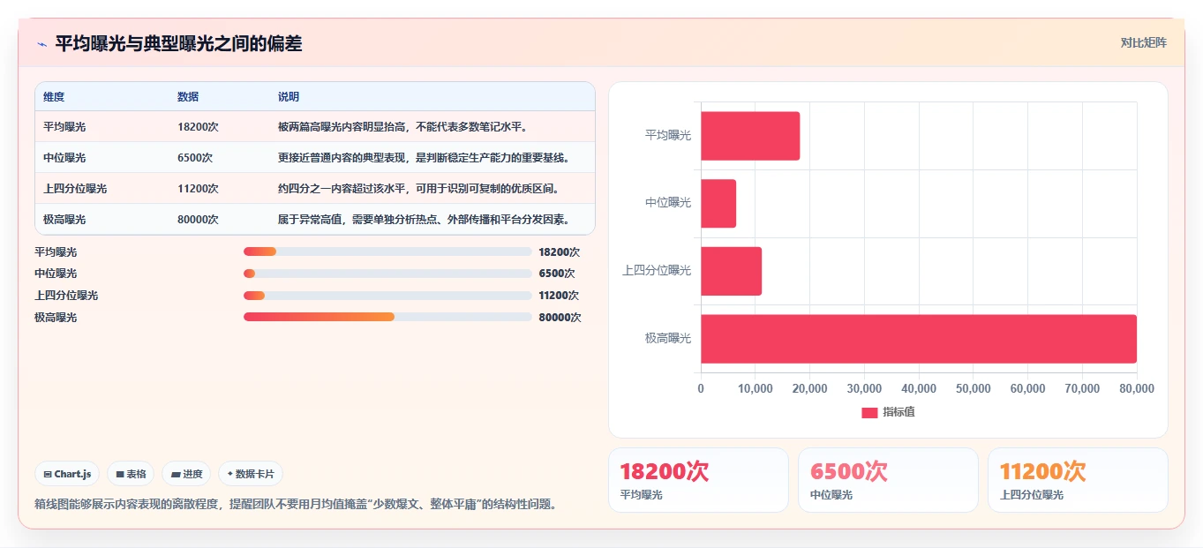Click the 极高曝光 progress bar
The image size is (1203, 548).
(x=387, y=317)
